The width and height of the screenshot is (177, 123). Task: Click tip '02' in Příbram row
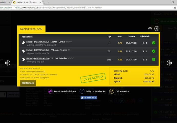tap(109, 51)
